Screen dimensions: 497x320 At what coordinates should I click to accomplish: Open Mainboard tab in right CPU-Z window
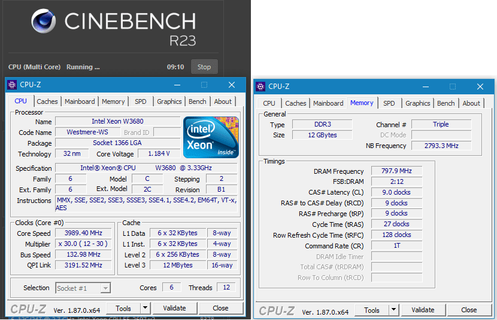(328, 103)
